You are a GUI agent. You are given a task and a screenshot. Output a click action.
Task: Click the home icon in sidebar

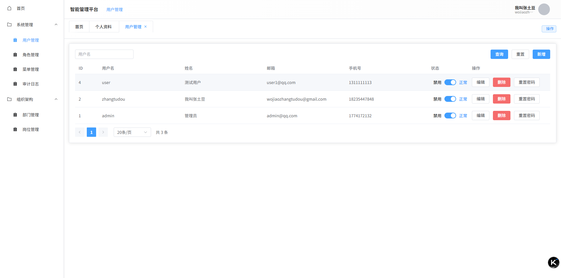(x=9, y=8)
